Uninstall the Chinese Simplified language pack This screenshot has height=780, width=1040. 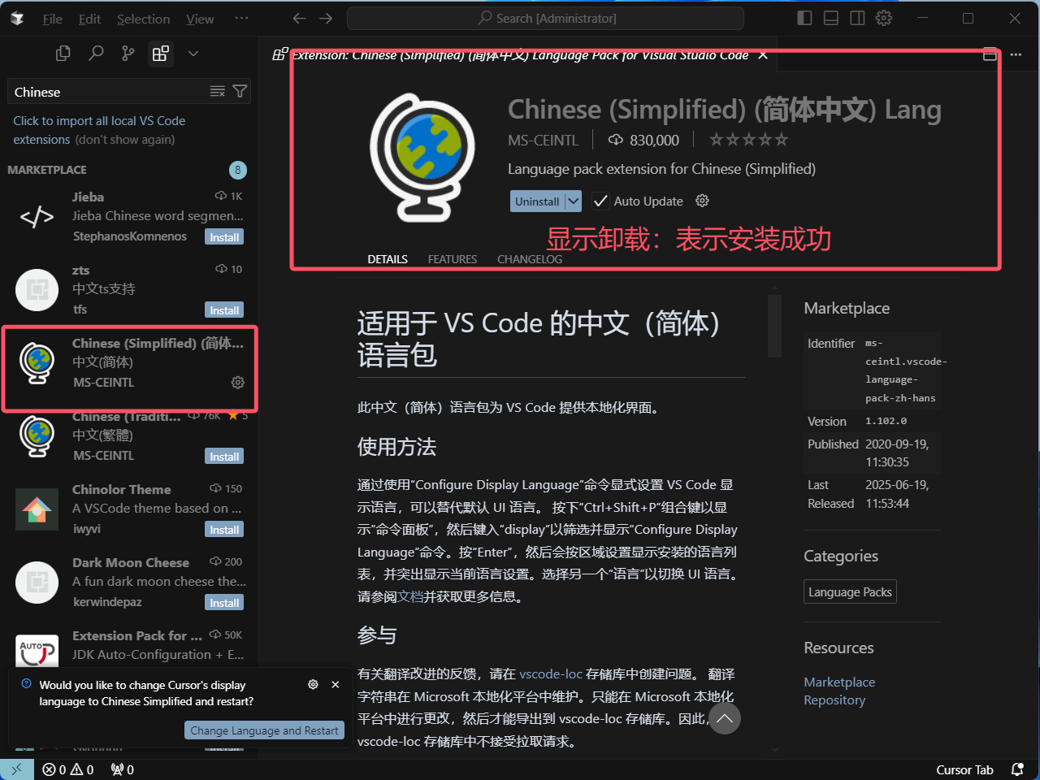click(537, 201)
